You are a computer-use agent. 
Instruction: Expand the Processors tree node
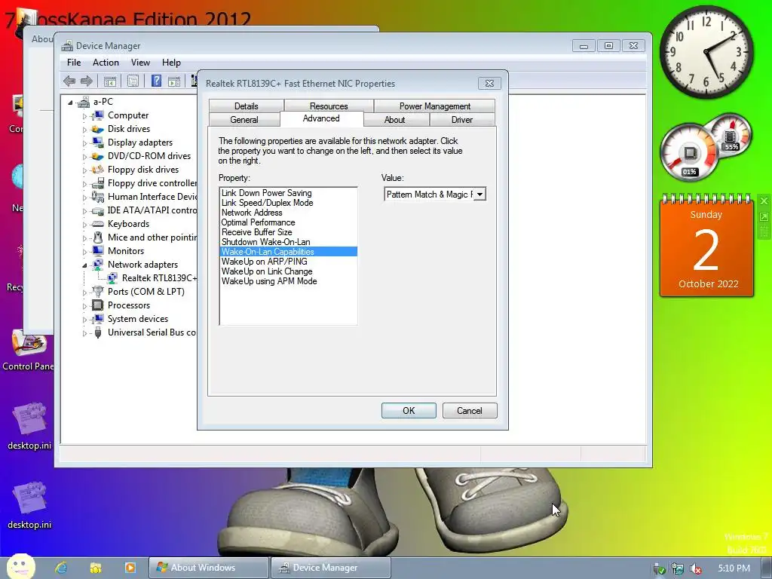coord(84,306)
